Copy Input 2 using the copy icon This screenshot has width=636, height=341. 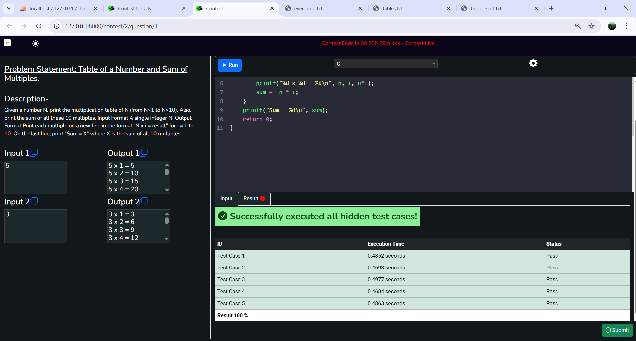point(34,201)
